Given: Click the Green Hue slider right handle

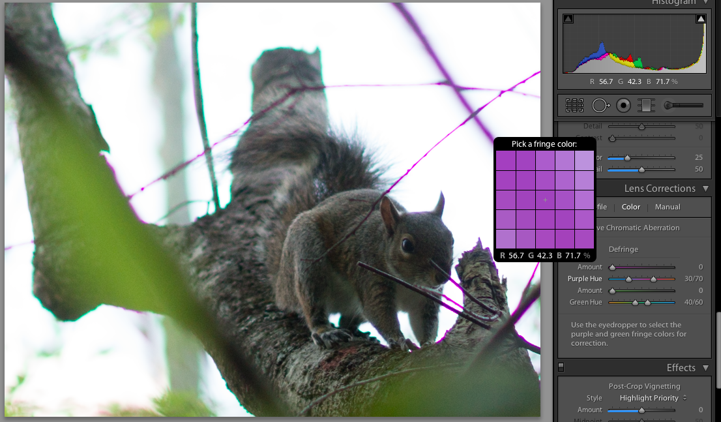Looking at the screenshot, I should point(647,303).
